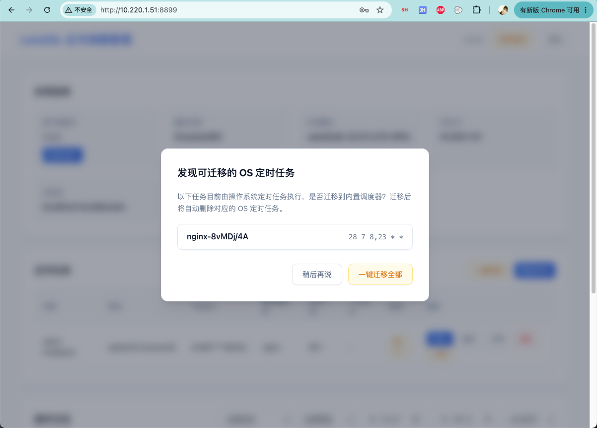Image resolution: width=597 pixels, height=428 pixels.
Task: Open the not-secure site info badge
Action: point(79,10)
